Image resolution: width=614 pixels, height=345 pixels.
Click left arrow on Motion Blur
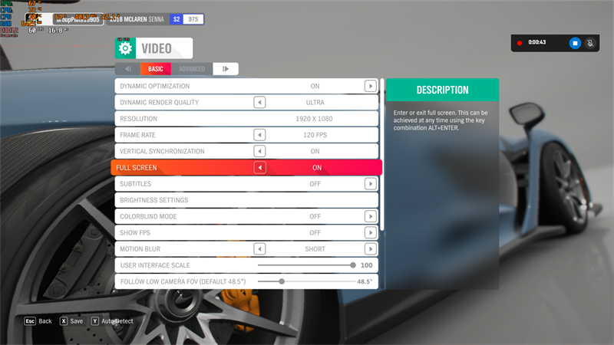pyautogui.click(x=259, y=248)
